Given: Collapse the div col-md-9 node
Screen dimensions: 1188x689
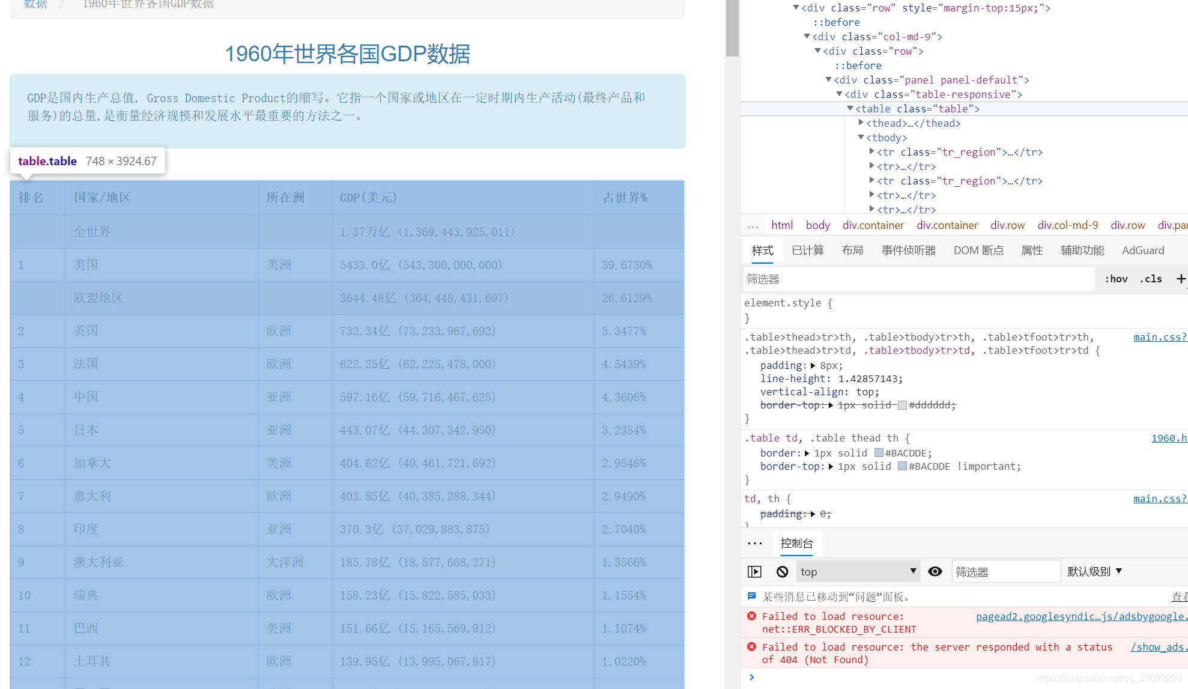Looking at the screenshot, I should click(807, 36).
